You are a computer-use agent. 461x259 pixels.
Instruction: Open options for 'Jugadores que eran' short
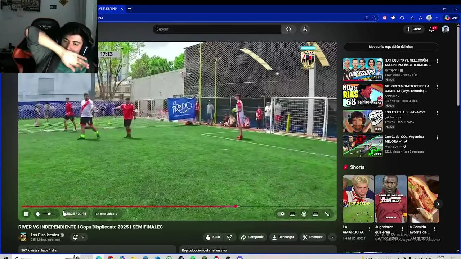(x=402, y=229)
